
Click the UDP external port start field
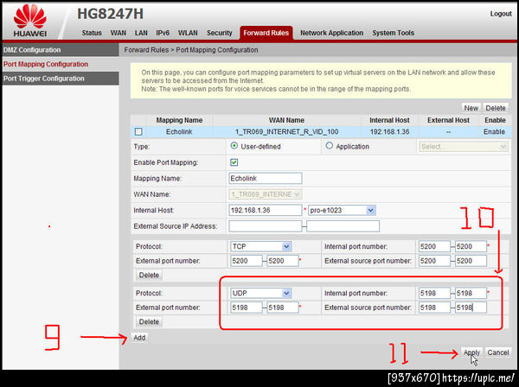(247, 308)
